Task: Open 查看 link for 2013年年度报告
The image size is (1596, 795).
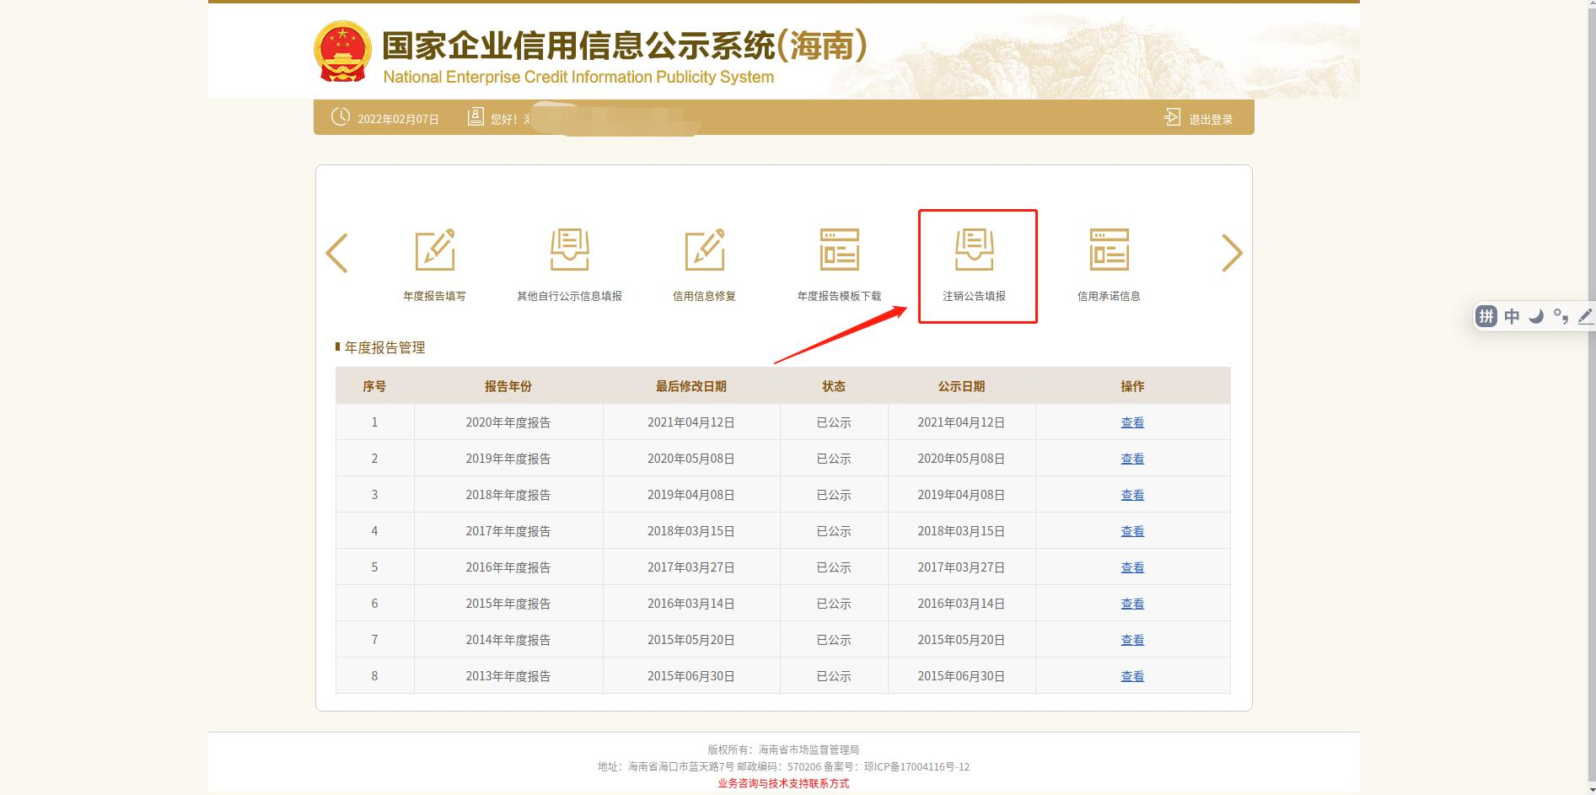Action: pos(1131,676)
